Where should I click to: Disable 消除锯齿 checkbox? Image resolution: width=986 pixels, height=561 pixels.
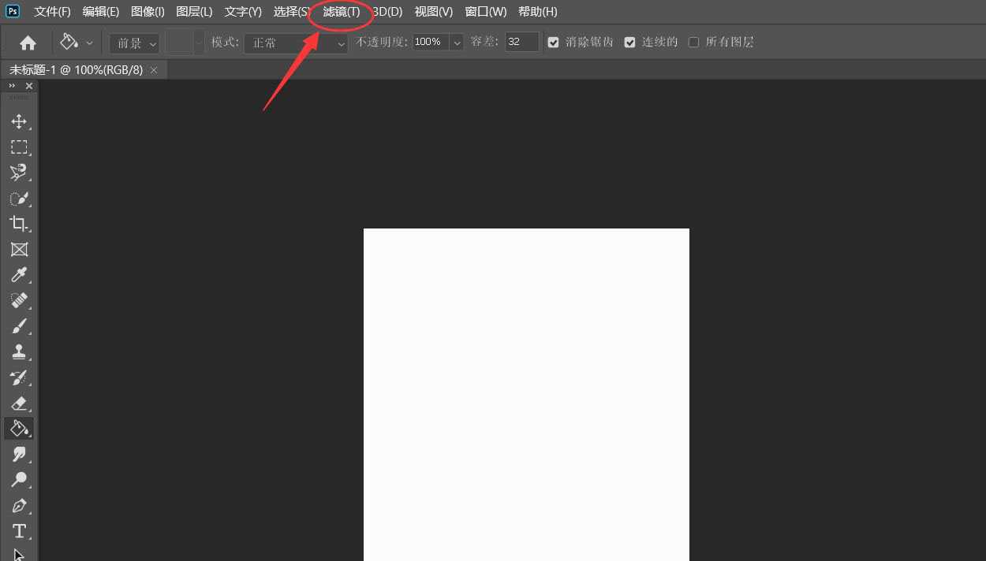[x=553, y=42]
